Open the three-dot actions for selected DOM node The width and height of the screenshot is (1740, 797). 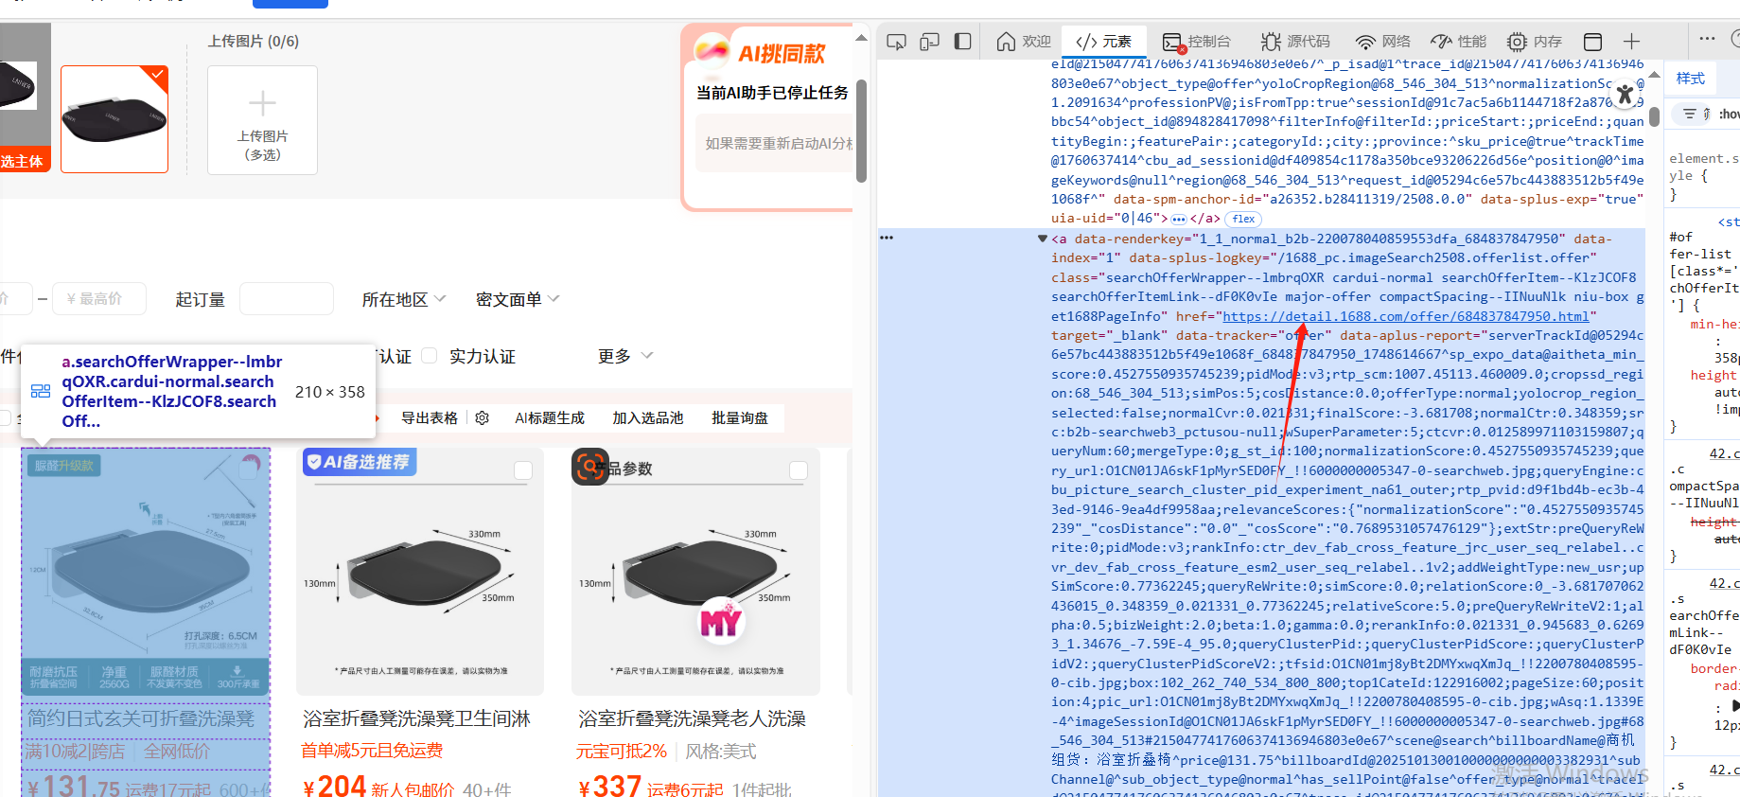(887, 239)
